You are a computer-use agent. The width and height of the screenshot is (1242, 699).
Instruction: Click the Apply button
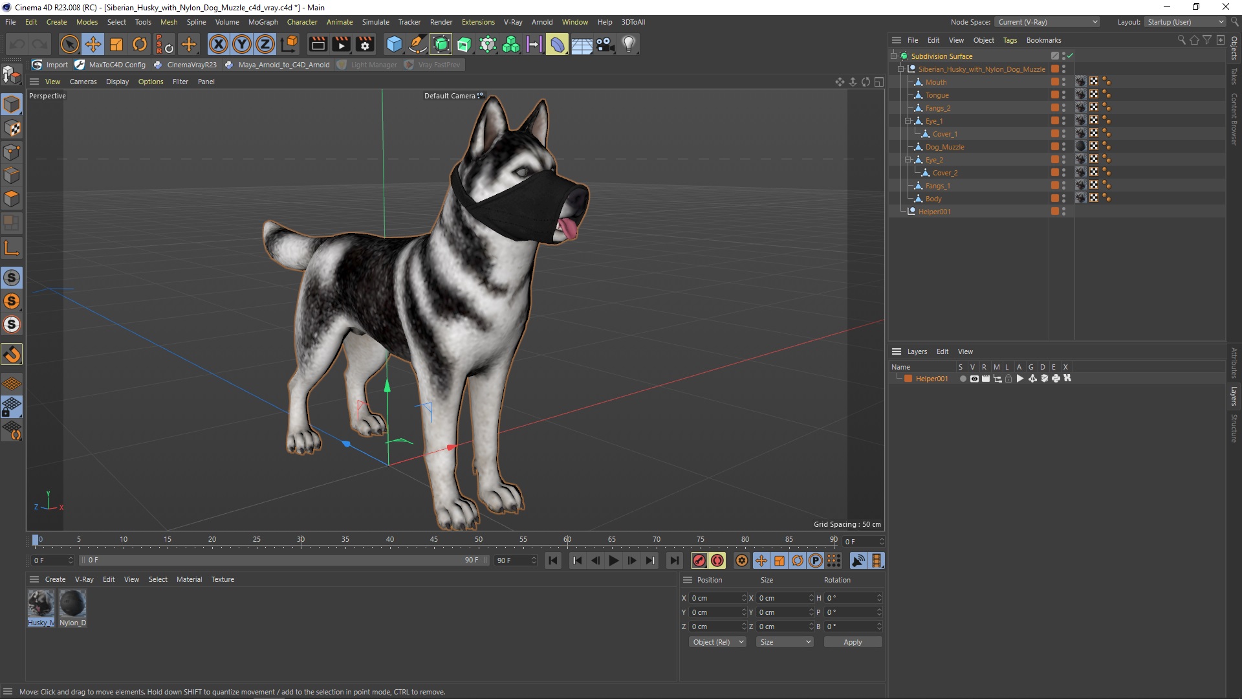[x=852, y=642]
